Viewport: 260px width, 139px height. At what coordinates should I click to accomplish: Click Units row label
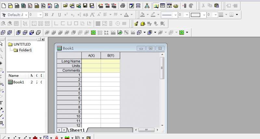(69, 66)
